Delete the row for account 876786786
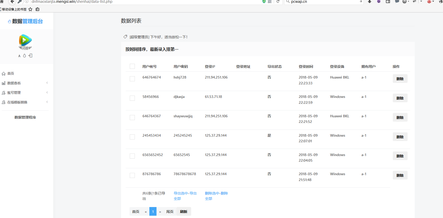The width and height of the screenshot is (443, 218). (400, 175)
